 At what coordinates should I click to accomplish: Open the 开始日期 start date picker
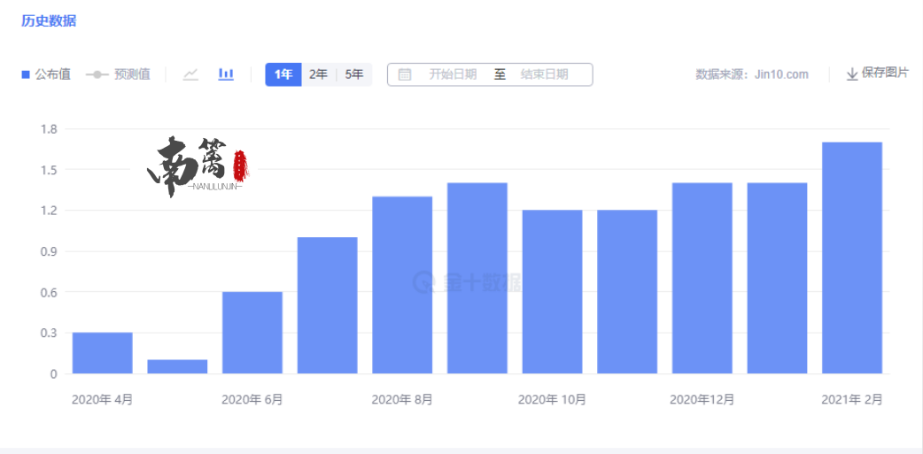point(453,74)
